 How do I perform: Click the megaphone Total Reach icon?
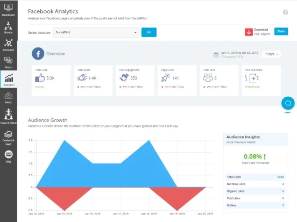82,77
